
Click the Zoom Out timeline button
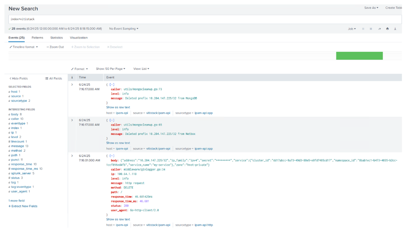pyautogui.click(x=55, y=47)
